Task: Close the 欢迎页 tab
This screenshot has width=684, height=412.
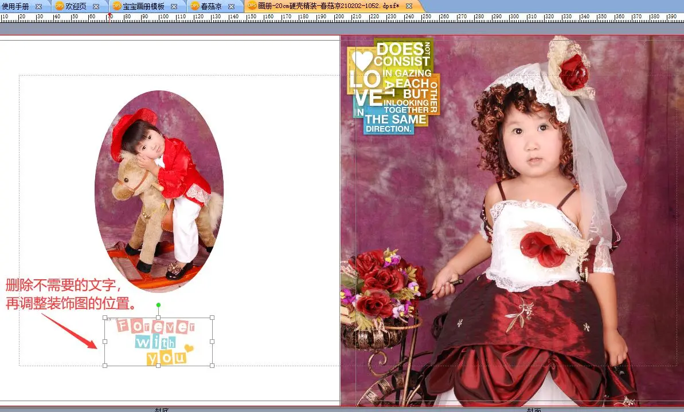Action: [96, 6]
